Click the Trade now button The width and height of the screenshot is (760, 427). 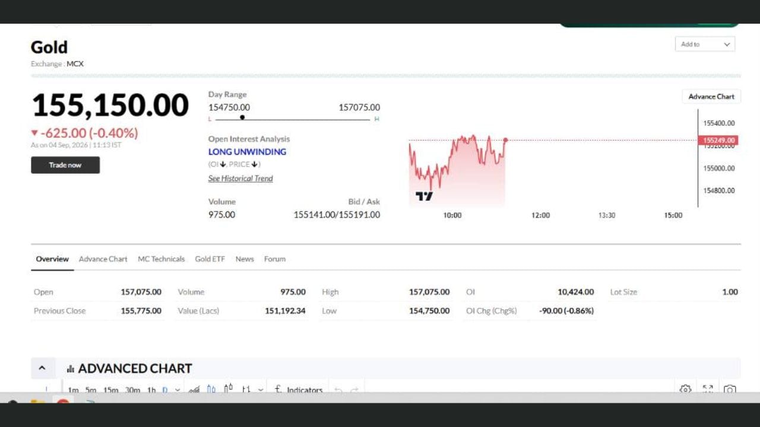(x=65, y=165)
